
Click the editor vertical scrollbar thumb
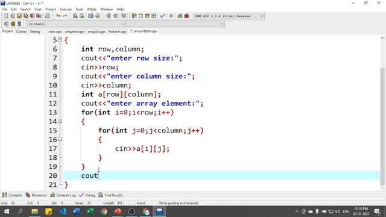(382, 127)
